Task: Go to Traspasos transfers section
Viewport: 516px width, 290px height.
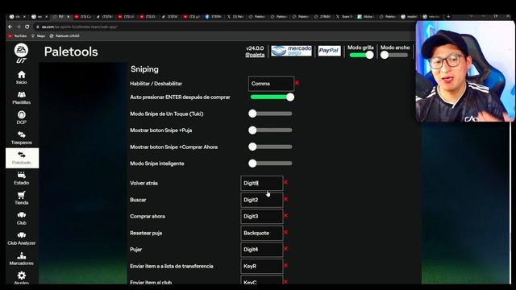Action: (22, 138)
